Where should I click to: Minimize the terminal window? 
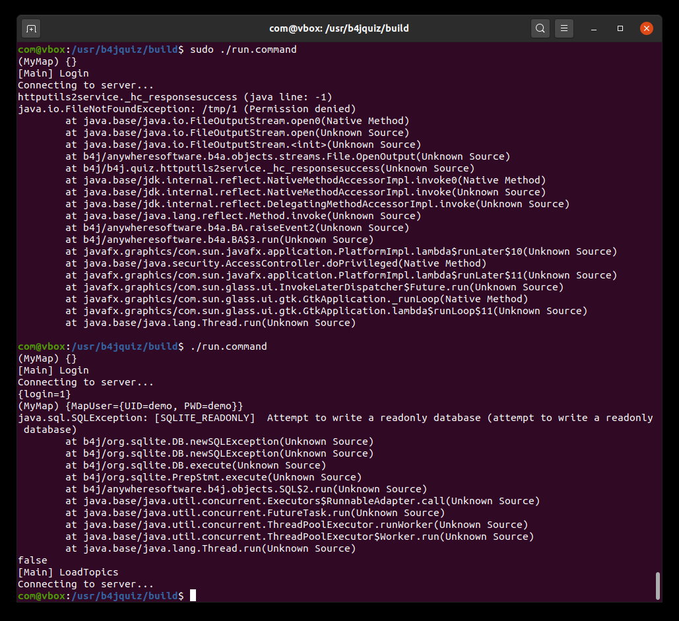pos(593,28)
